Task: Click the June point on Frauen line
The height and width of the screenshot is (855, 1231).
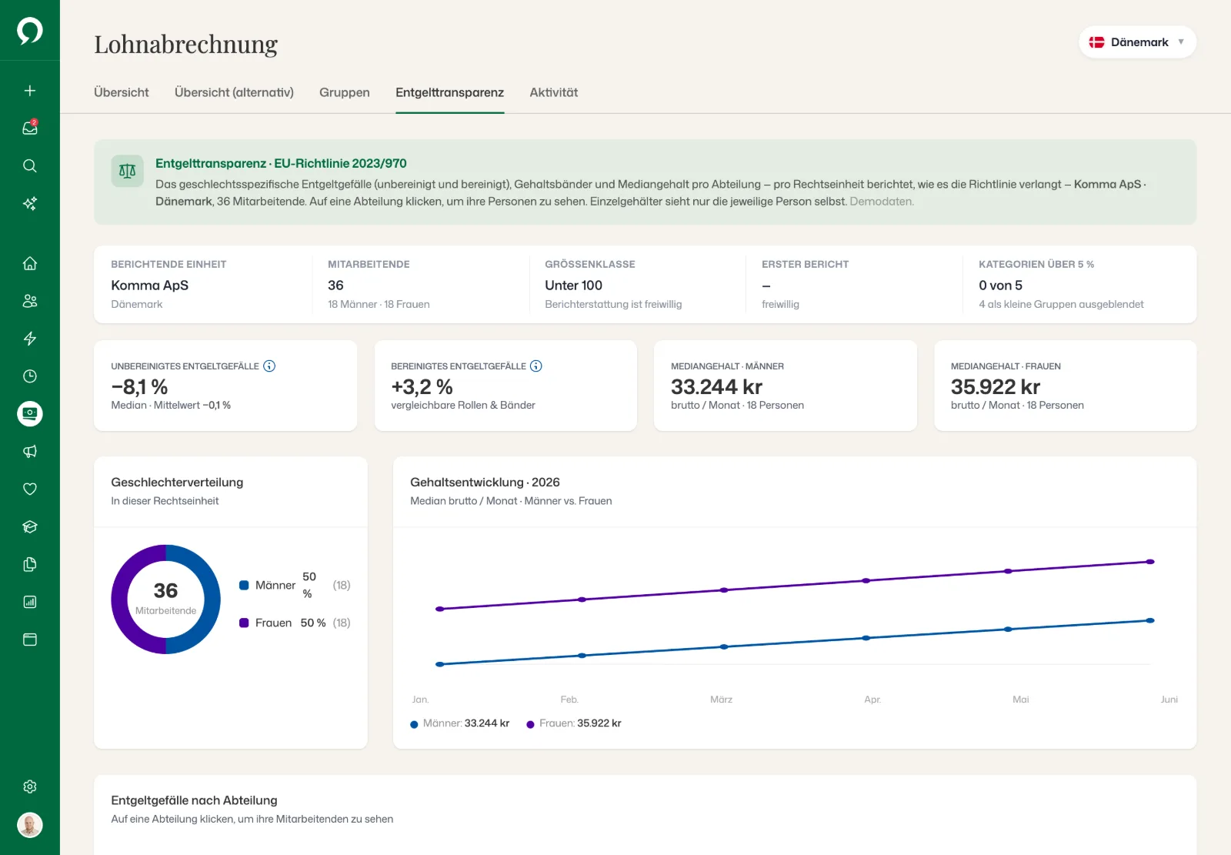Action: pyautogui.click(x=1150, y=562)
